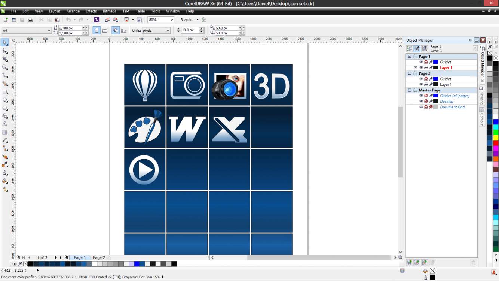This screenshot has height=281, width=499.
Task: Pick the yellow swatch in color palette
Action: tap(496, 138)
